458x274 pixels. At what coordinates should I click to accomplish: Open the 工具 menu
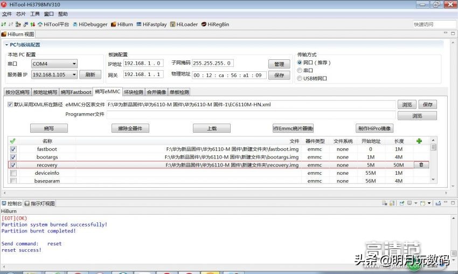tap(35, 13)
